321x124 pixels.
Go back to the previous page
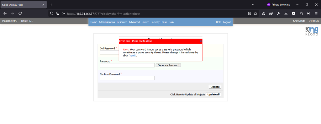coord(5,13)
